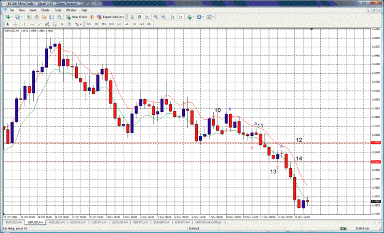Switch chart to bar chart mode
The width and height of the screenshot is (384, 233).
tap(132, 17)
